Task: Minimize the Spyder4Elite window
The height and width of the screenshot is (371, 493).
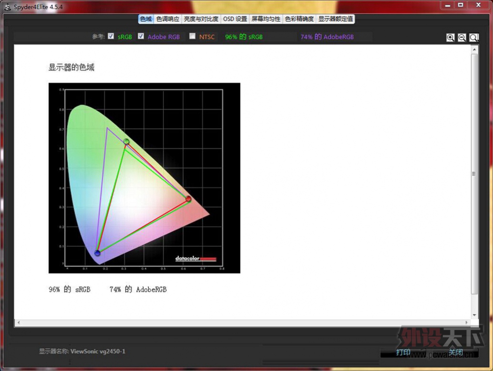Action: coord(448,5)
